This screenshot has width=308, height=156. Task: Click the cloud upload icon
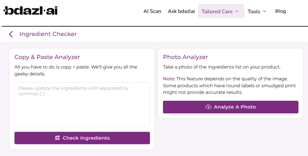coord(208,107)
